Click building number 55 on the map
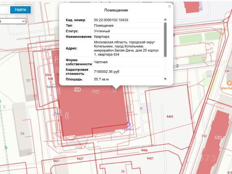232x174 pixels. coord(28,80)
